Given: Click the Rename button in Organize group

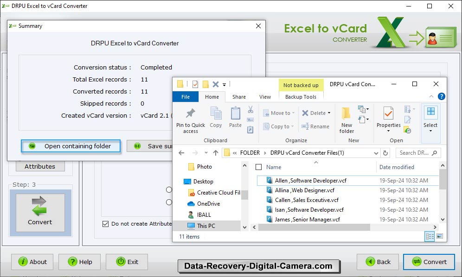Looking at the screenshot, I should 315,126.
